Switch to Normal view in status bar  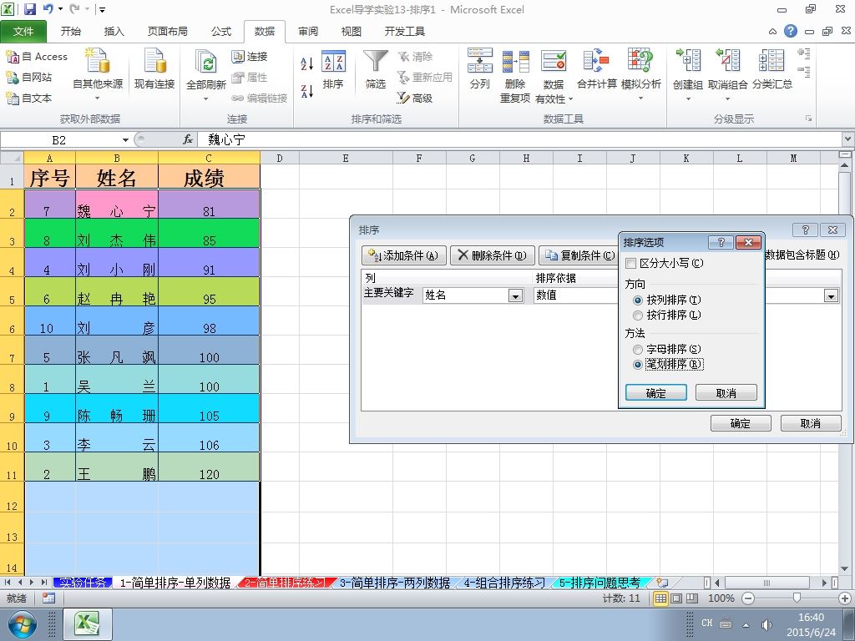[660, 598]
